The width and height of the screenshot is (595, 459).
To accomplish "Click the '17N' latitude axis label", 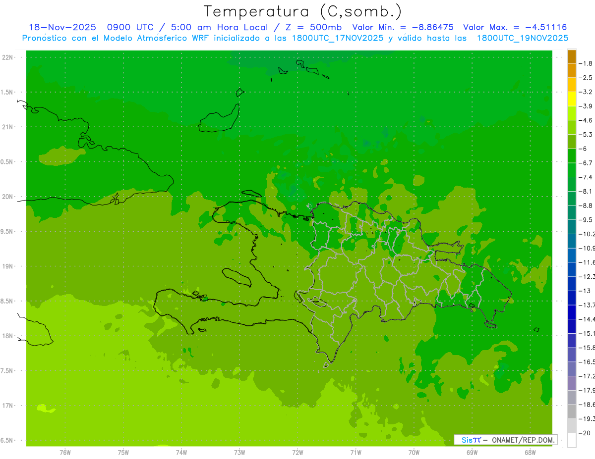I will tap(7, 406).
